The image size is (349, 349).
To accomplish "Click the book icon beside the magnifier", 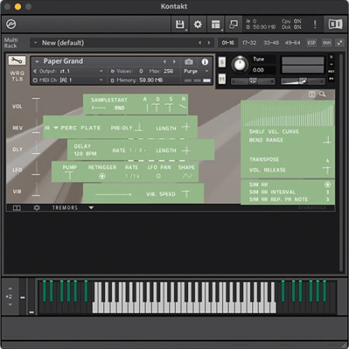I will [x=312, y=94].
